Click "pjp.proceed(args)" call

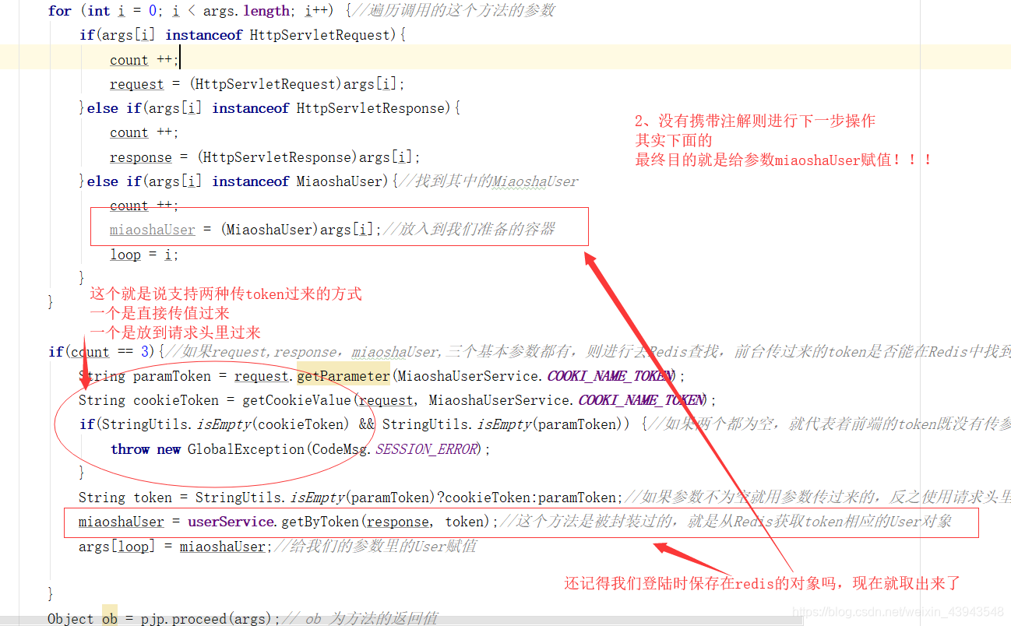pyautogui.click(x=207, y=619)
